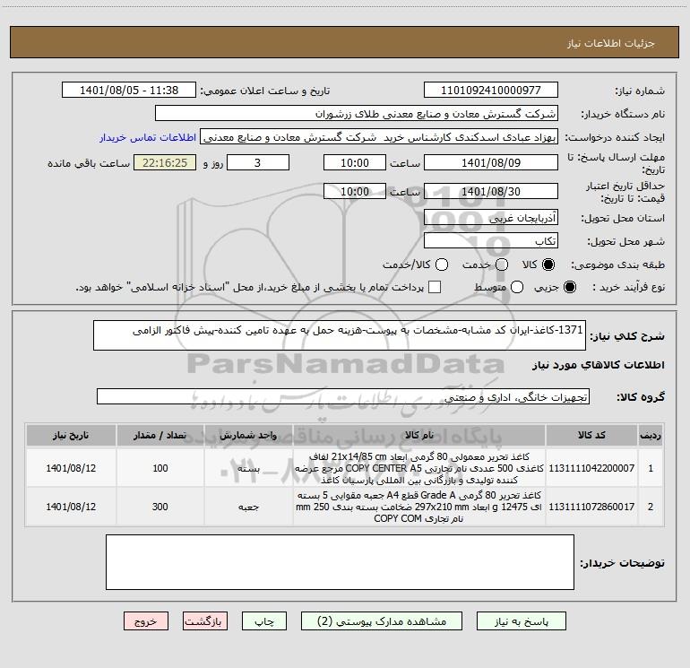The width and height of the screenshot is (690, 668).
Task: Select the جزیی purchase type radio
Action: (x=570, y=287)
